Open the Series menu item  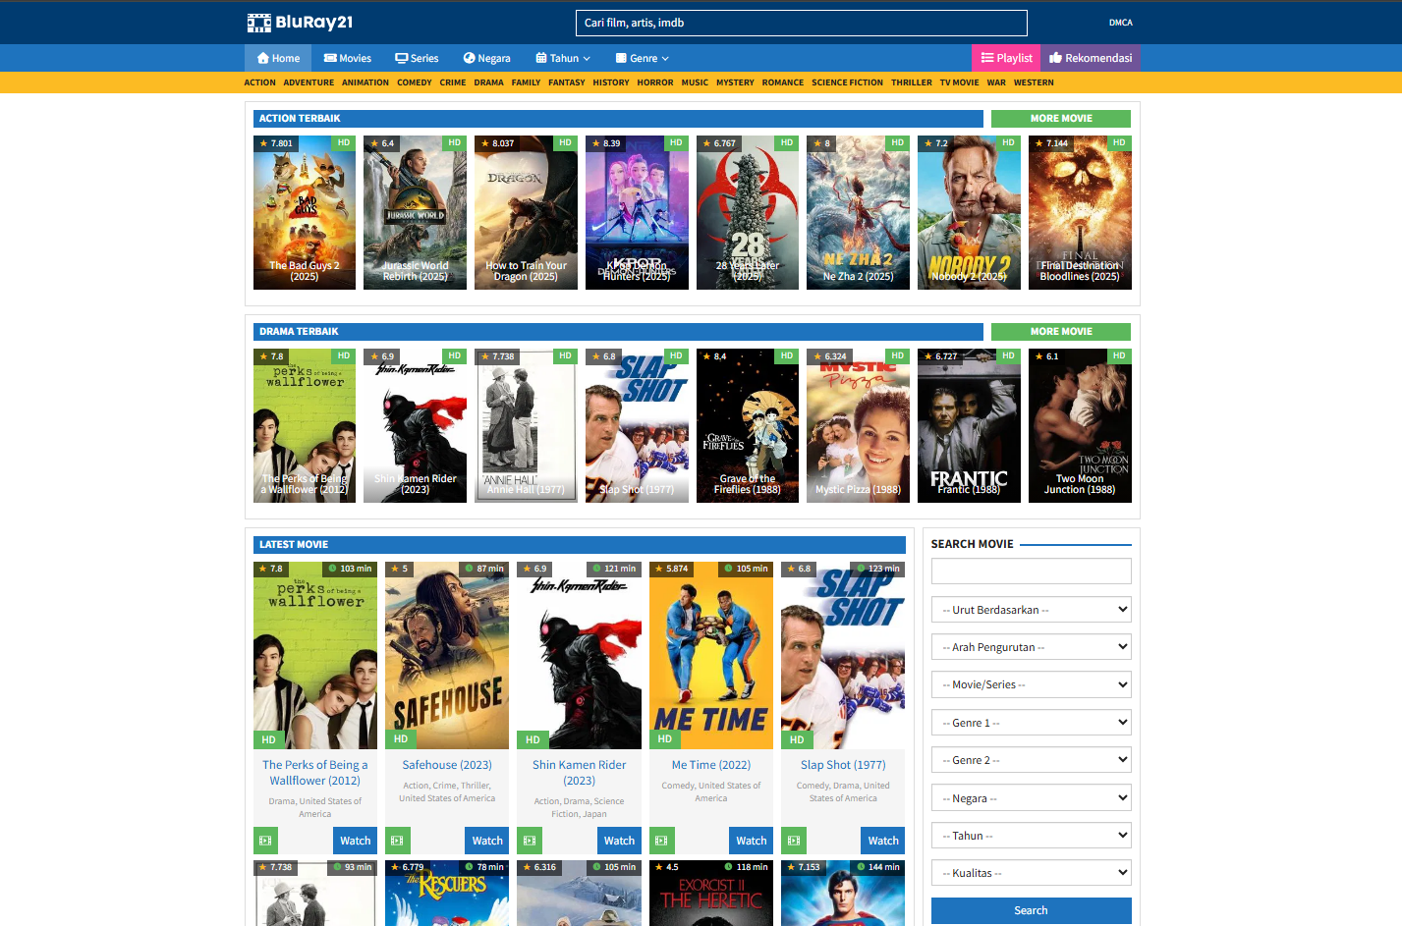click(x=417, y=58)
